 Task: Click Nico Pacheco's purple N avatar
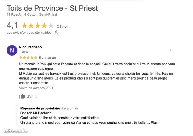point(12,50)
